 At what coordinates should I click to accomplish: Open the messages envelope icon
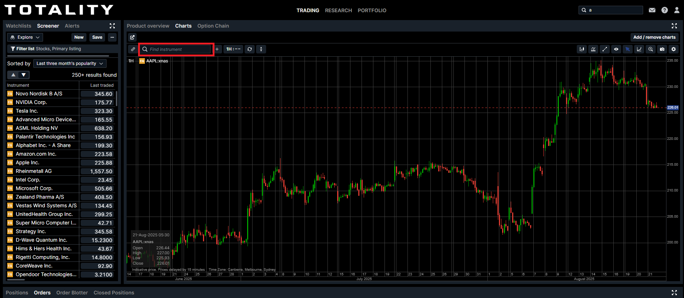click(652, 10)
